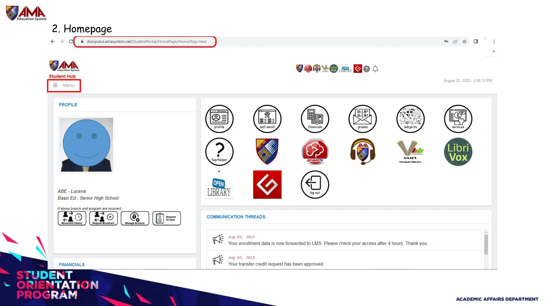Bookmark the page with the star icon
Viewport: 545px width, 306px height.
pos(464,42)
